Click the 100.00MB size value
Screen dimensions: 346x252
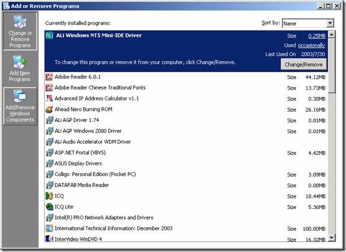[314, 229]
